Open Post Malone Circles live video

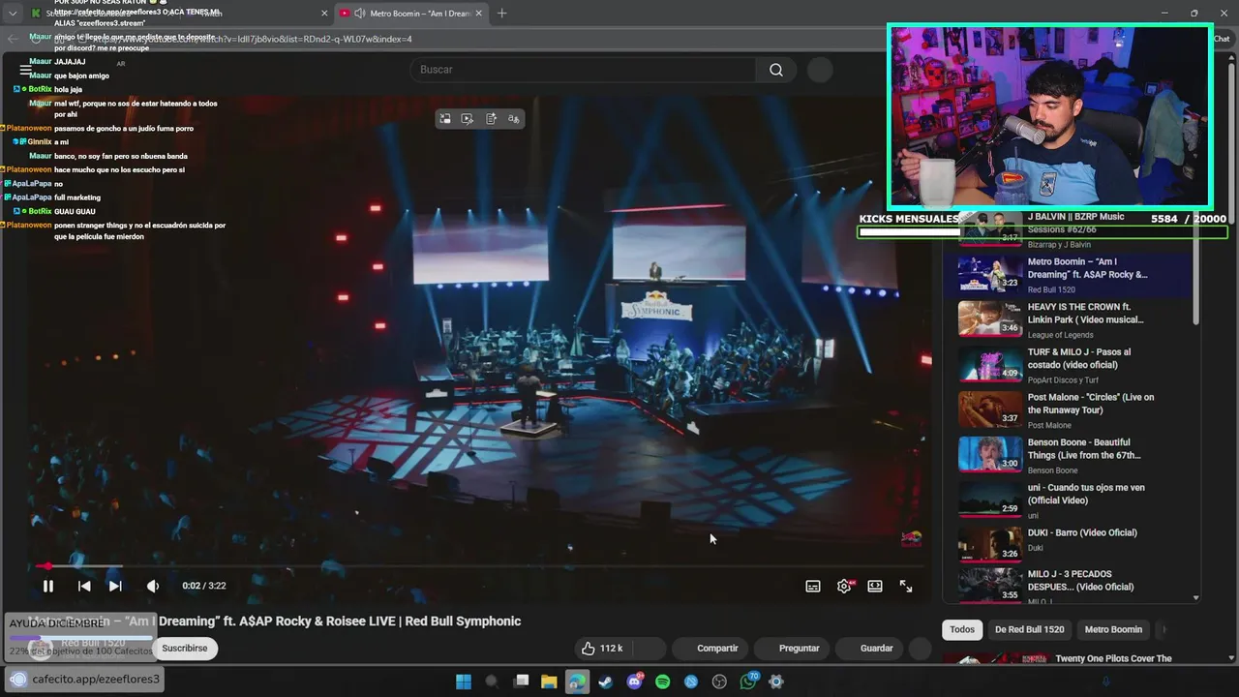click(1069, 410)
